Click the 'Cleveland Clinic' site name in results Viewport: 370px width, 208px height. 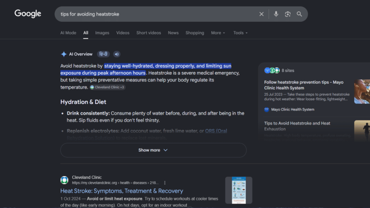point(87,177)
